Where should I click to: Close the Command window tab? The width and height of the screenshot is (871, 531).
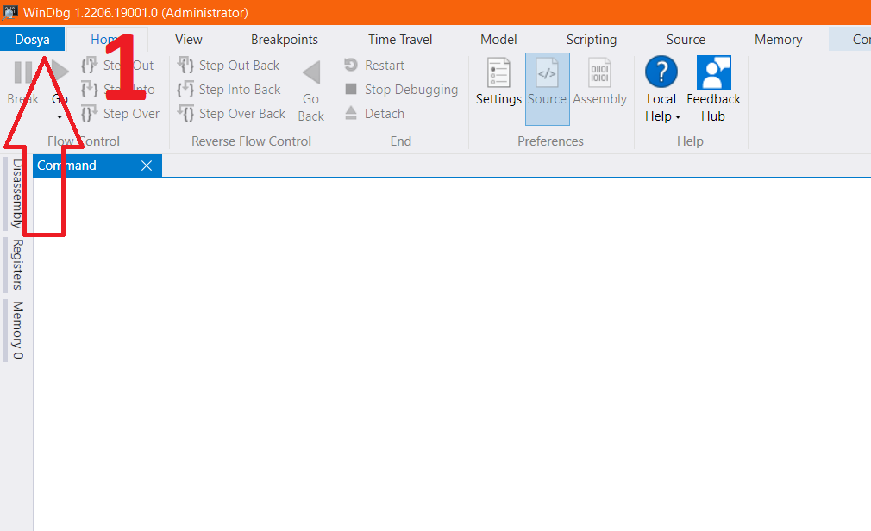coord(147,166)
